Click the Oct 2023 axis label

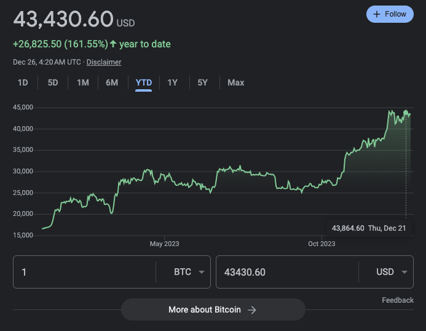point(321,244)
